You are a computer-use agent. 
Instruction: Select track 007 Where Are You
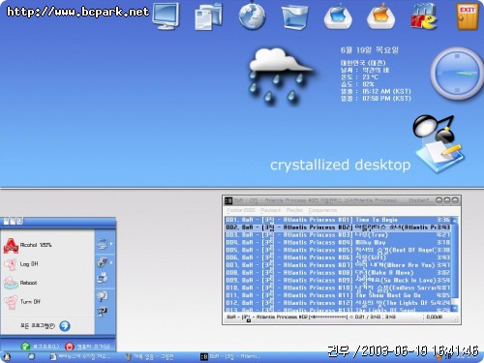point(338,265)
